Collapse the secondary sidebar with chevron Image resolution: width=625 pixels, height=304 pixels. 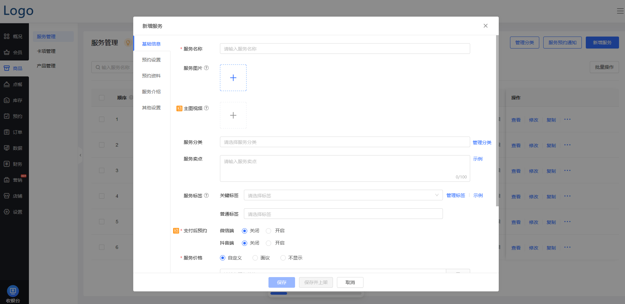point(80,155)
